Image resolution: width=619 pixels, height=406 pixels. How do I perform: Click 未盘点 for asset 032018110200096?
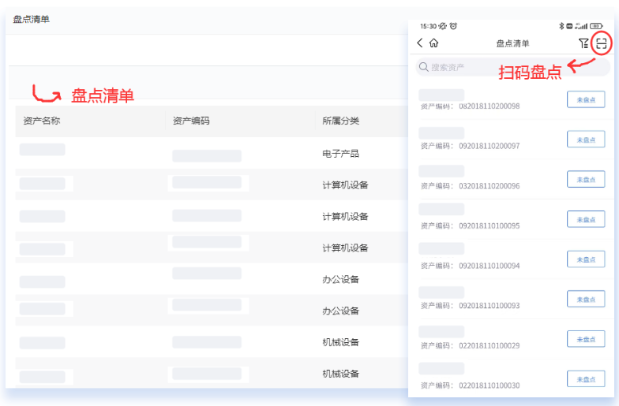(x=586, y=179)
